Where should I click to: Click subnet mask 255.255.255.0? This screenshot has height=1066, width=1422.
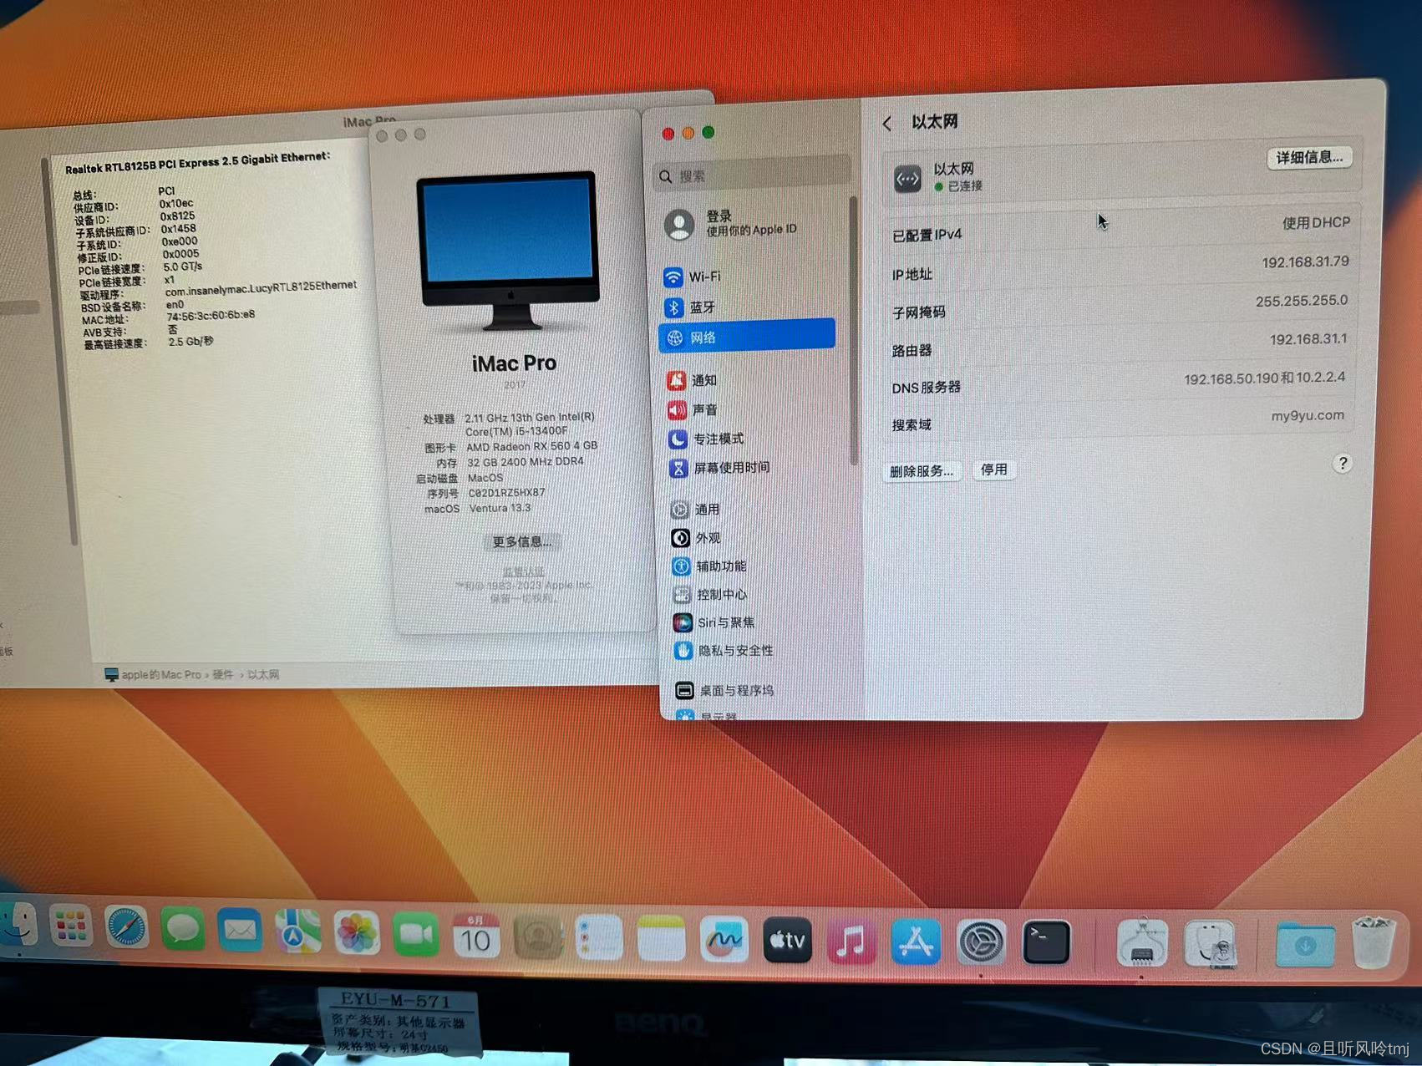(x=1301, y=301)
